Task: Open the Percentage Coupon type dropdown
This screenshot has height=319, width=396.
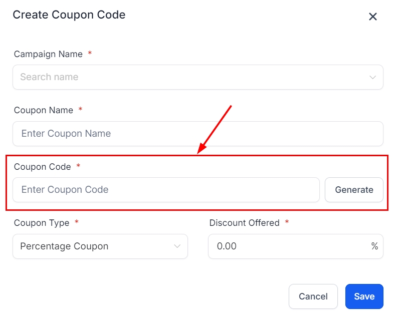Action: [95, 246]
